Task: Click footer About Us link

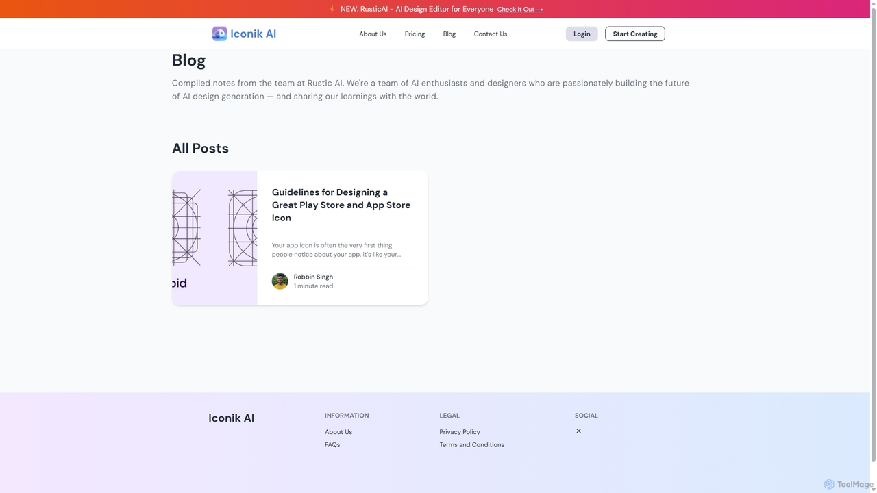Action: [x=338, y=432]
